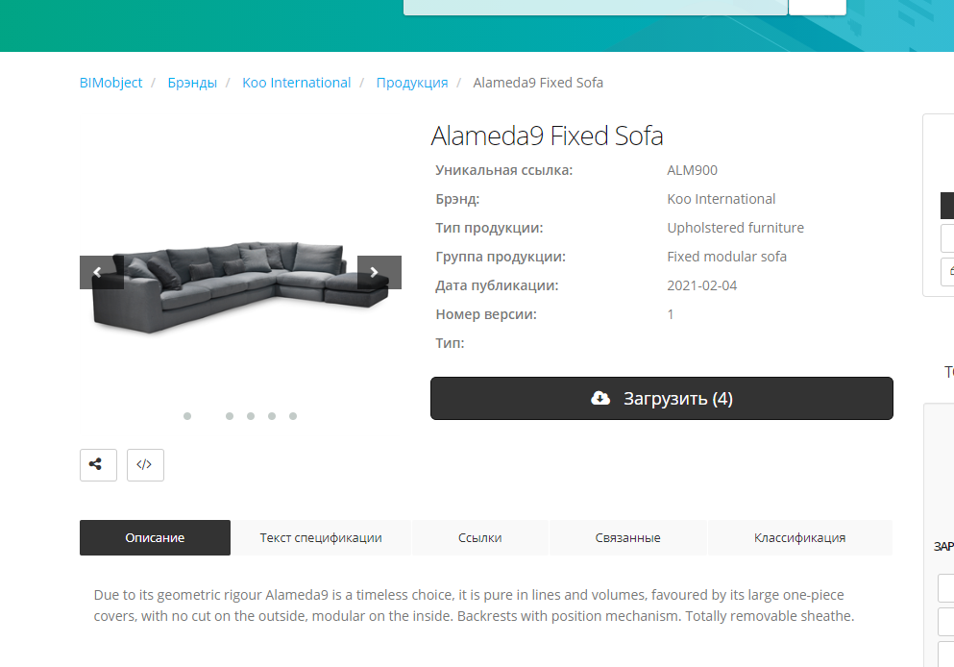Click the embed code icon button

click(x=145, y=465)
